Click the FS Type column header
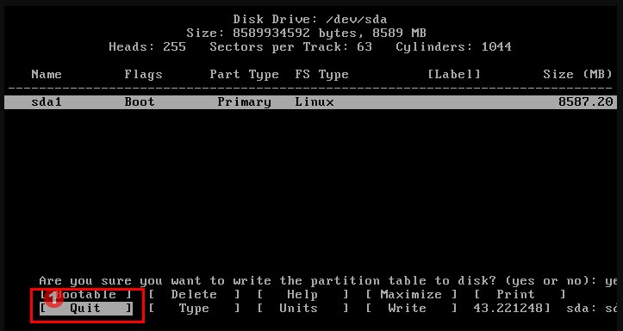The image size is (623, 331). tap(321, 75)
